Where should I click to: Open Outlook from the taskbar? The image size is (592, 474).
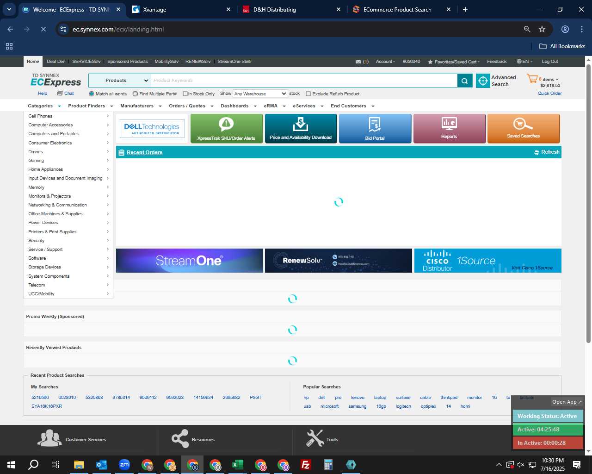tap(102, 465)
